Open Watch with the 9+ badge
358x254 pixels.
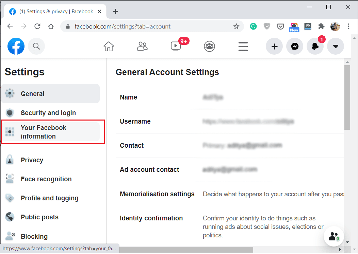click(176, 46)
